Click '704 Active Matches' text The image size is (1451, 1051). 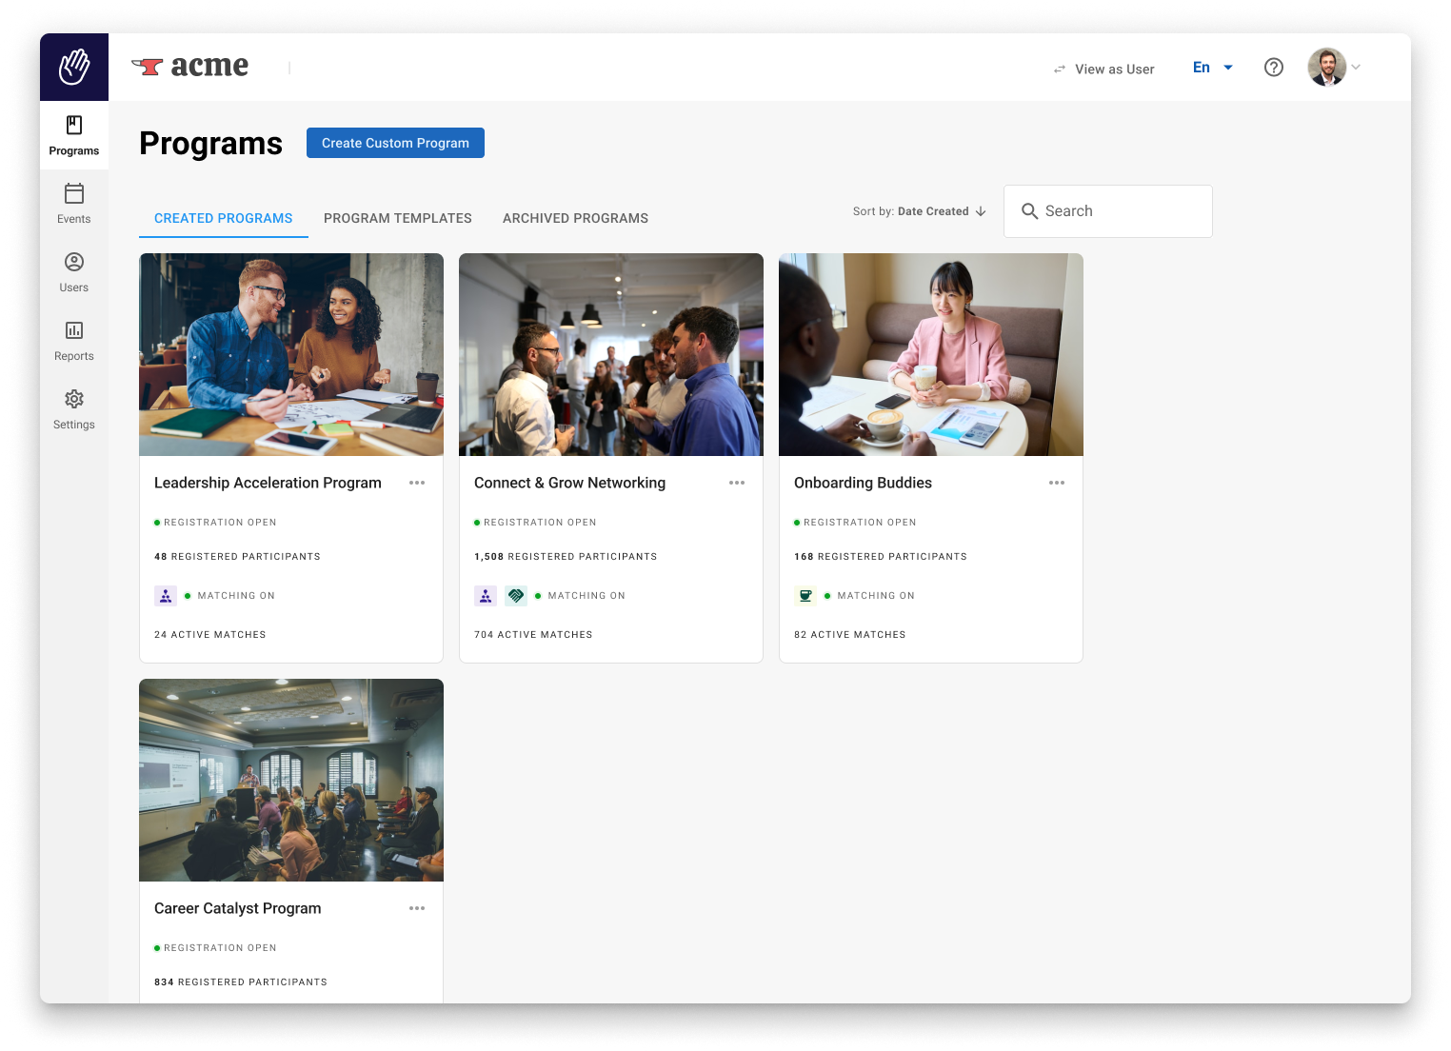click(x=533, y=635)
